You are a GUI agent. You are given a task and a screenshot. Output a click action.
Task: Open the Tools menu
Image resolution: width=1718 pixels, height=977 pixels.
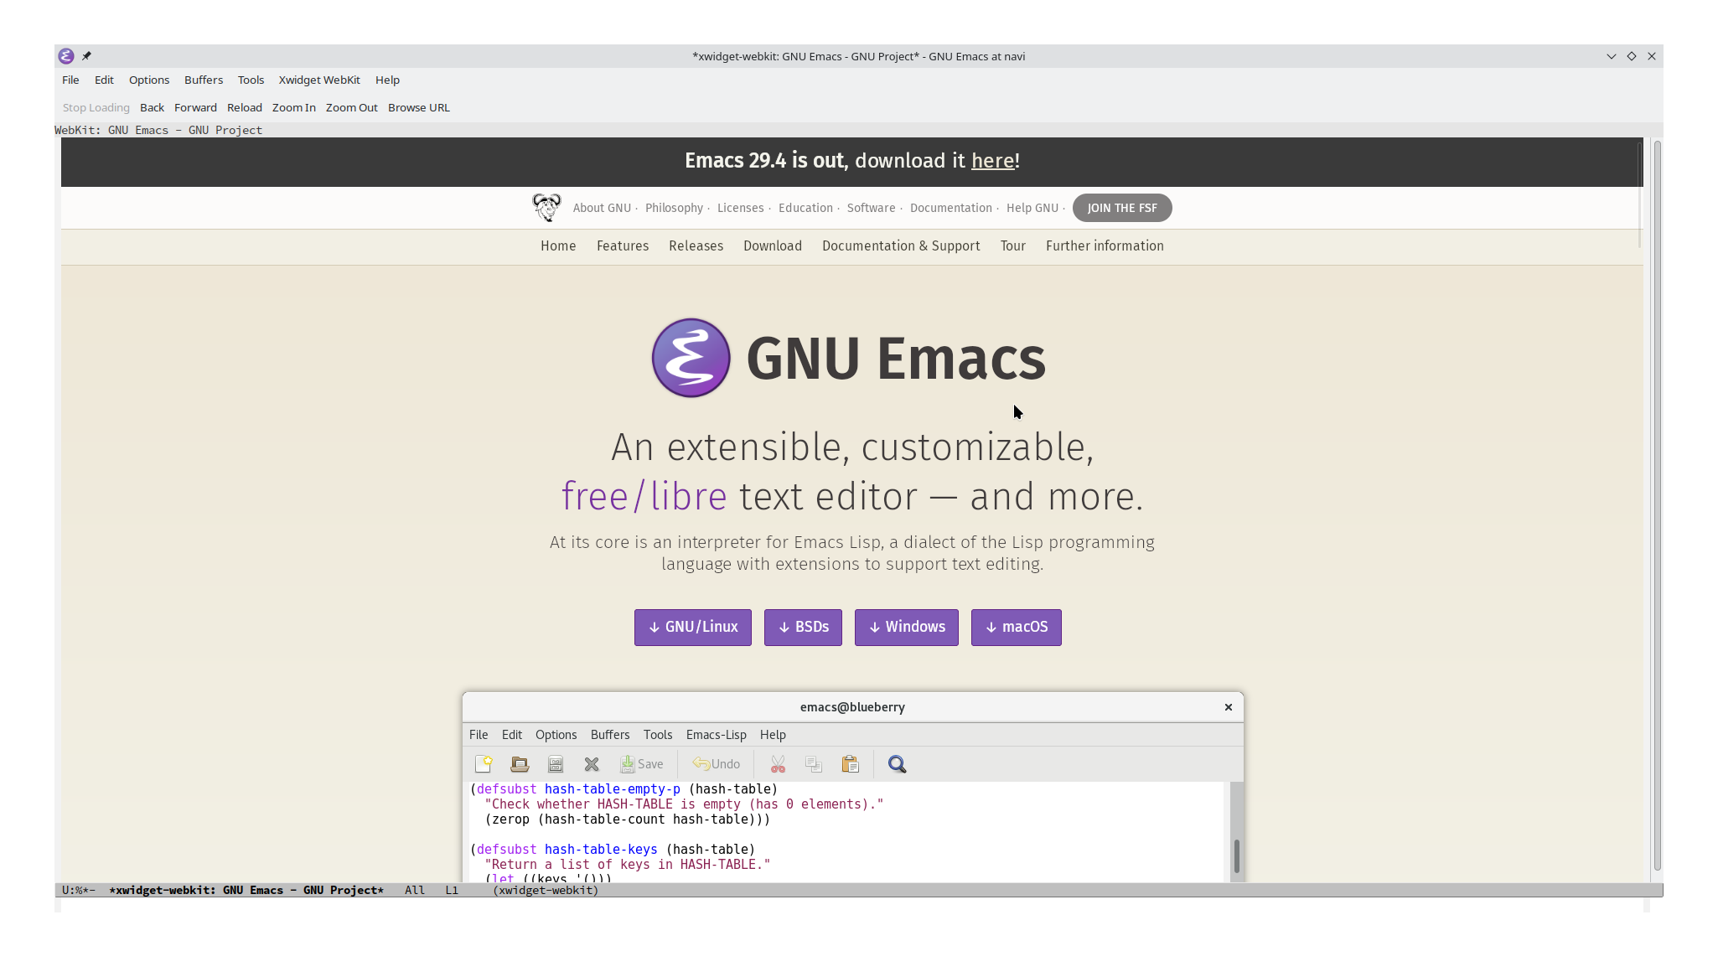tap(251, 80)
